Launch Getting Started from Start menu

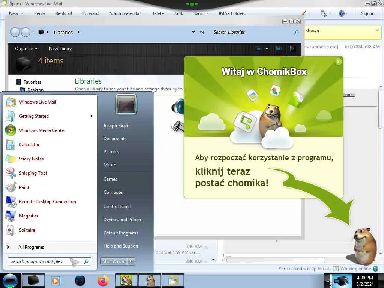point(34,116)
